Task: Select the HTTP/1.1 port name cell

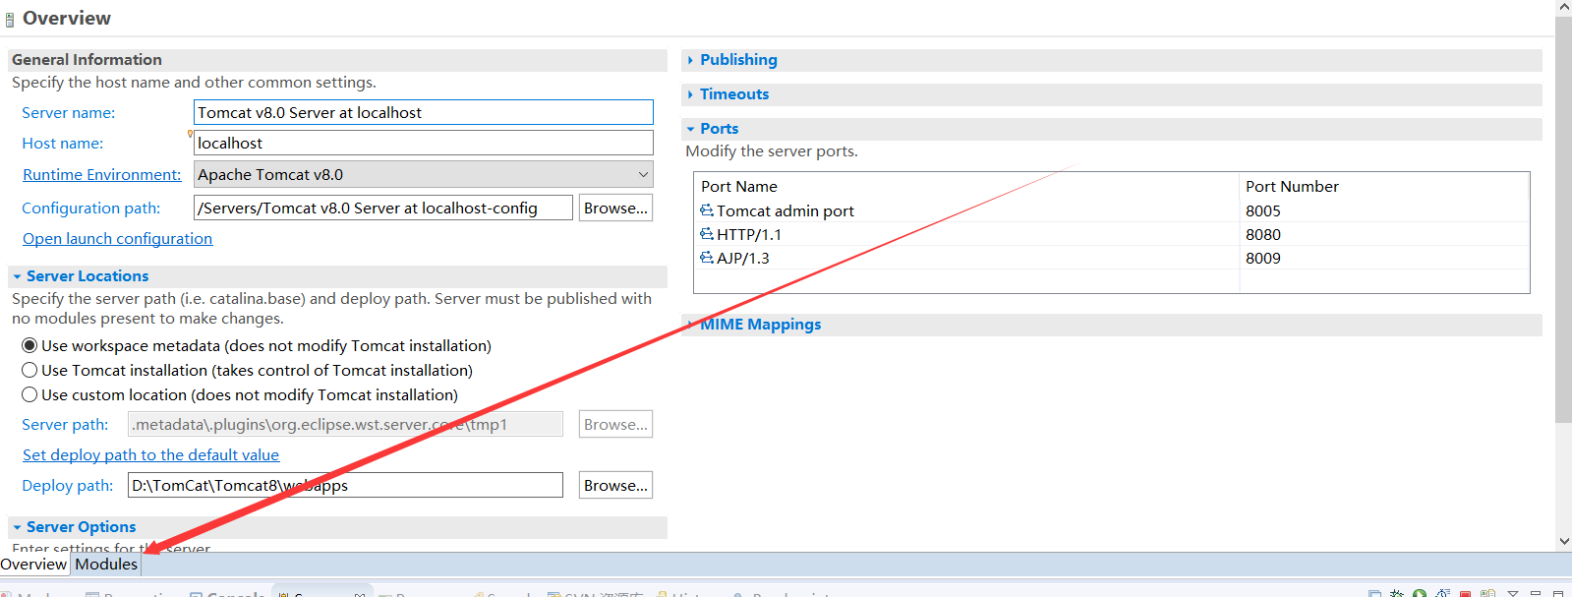Action: pos(748,234)
